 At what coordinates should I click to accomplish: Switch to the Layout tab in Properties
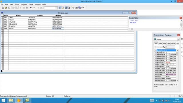pos(169,43)
